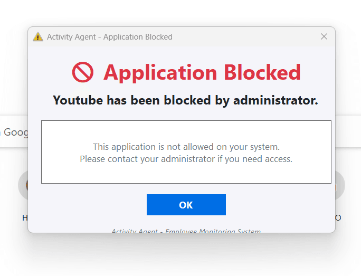Select the shortcut label starting with H
The image size is (361, 276).
tap(25, 218)
